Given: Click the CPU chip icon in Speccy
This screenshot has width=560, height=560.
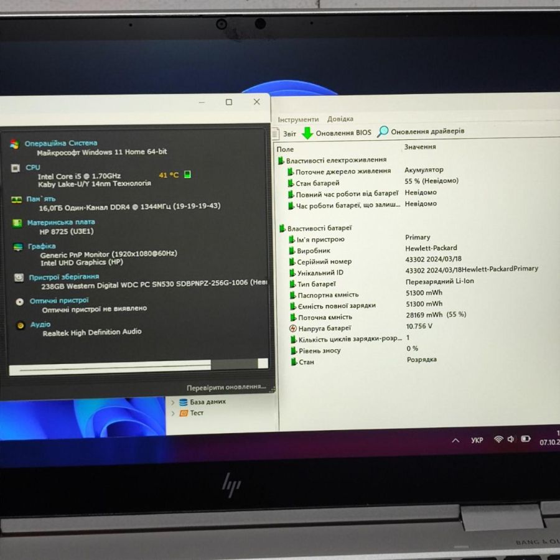Looking at the screenshot, I should click(x=16, y=168).
